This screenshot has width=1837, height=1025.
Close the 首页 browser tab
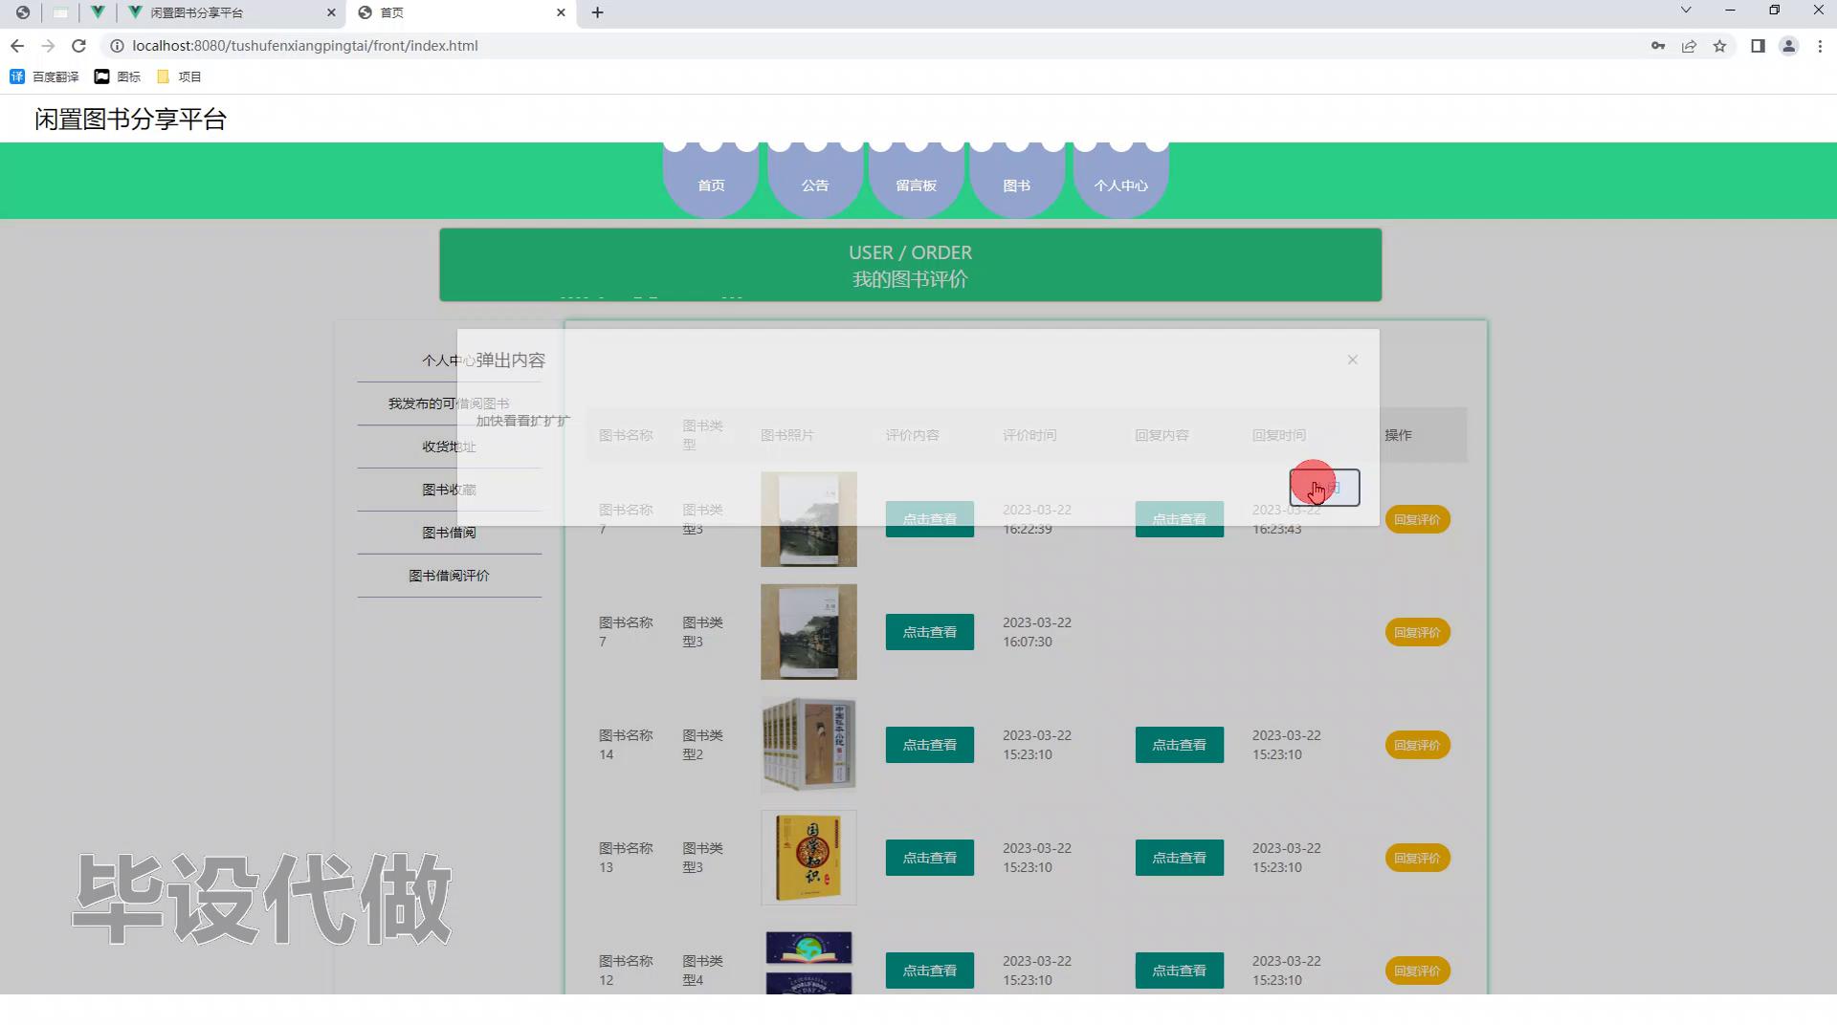(562, 12)
